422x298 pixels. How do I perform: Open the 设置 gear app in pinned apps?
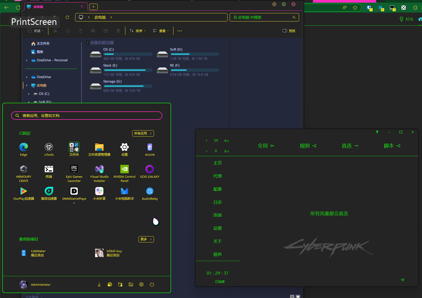pyautogui.click(x=125, y=149)
